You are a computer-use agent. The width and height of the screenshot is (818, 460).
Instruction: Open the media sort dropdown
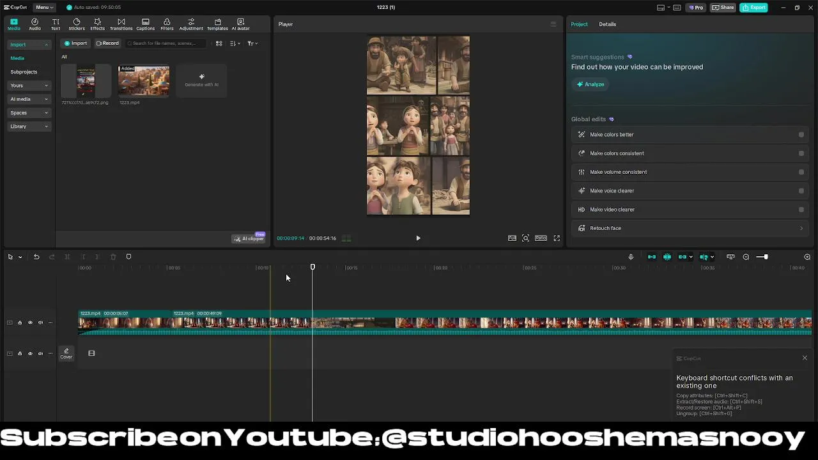(235, 43)
